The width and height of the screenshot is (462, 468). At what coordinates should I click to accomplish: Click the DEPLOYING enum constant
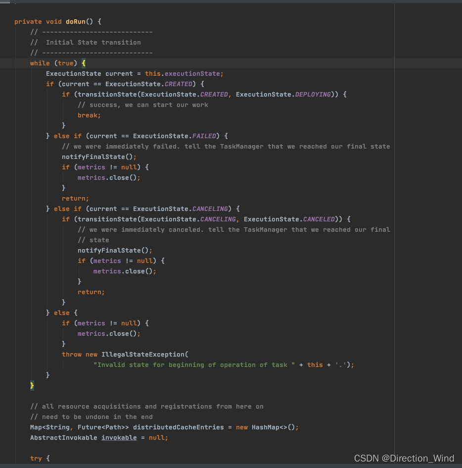tap(313, 95)
